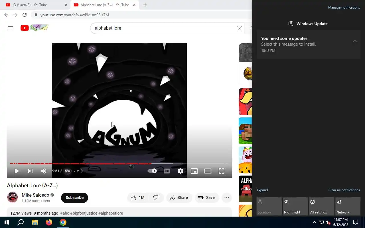Play the Alphabet Lore video

[x=17, y=171]
